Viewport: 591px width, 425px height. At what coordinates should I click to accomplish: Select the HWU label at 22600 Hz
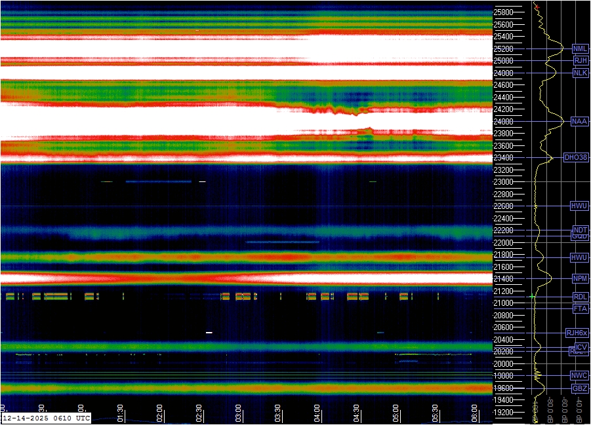(x=579, y=206)
